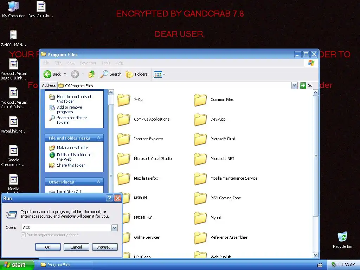Collapse the Other Places panel

pyautogui.click(x=99, y=182)
